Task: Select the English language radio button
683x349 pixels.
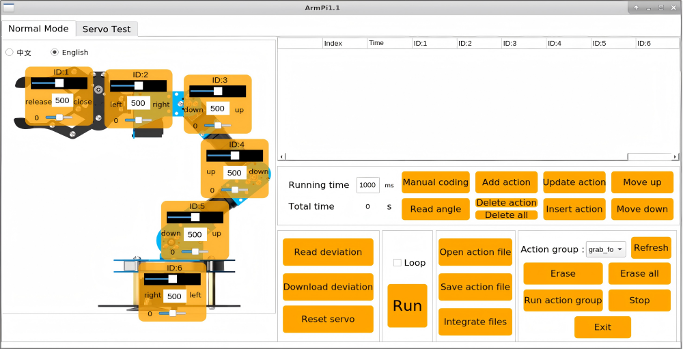Action: tap(55, 53)
